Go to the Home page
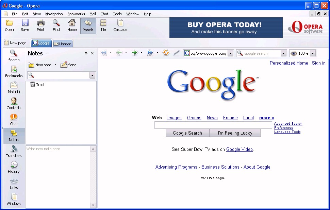Screen dimensions: 330x210 tap(72, 25)
